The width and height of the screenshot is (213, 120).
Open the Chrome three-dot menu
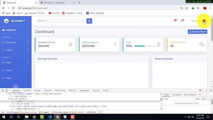coord(210,8)
